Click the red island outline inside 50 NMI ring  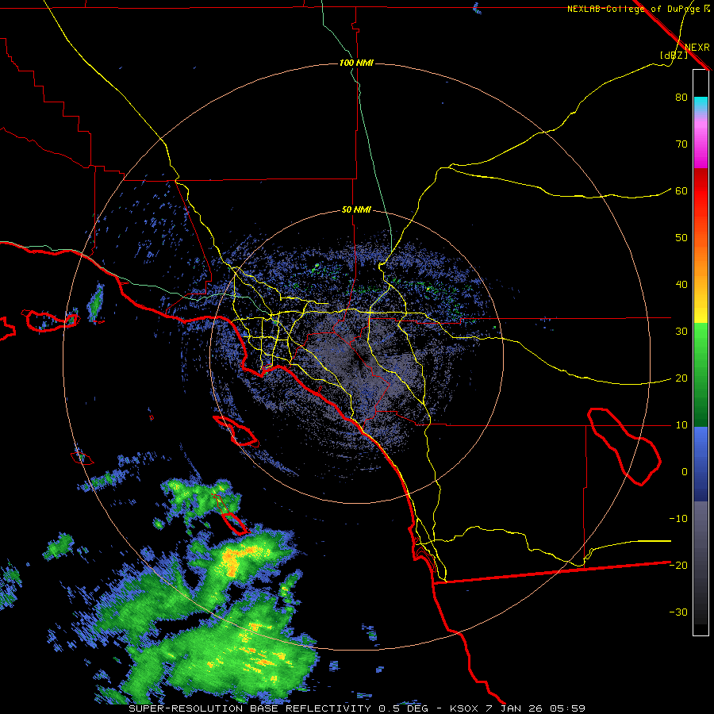236,431
